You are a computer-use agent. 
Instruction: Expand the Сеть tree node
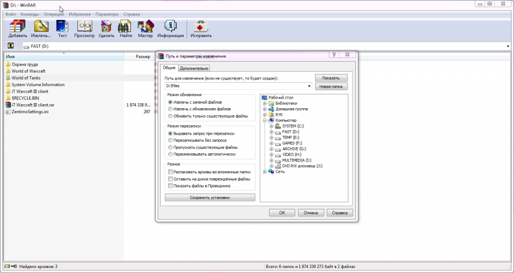pos(265,172)
